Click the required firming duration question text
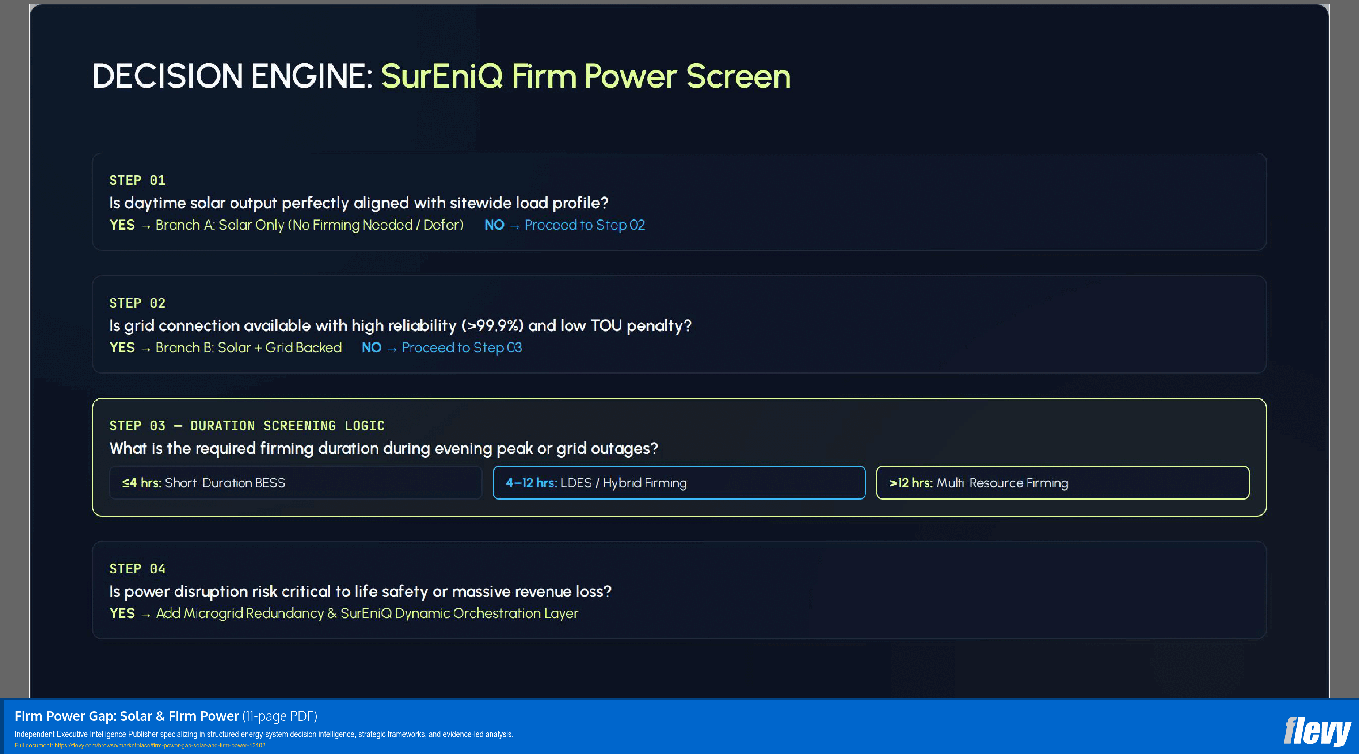1359x754 pixels. pos(384,449)
